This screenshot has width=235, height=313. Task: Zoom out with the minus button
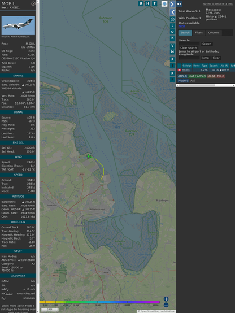[166, 305]
